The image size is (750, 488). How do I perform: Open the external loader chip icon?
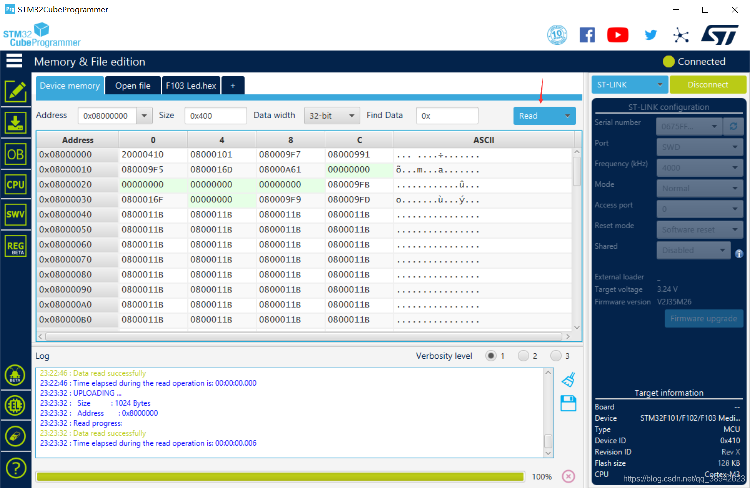(x=15, y=405)
